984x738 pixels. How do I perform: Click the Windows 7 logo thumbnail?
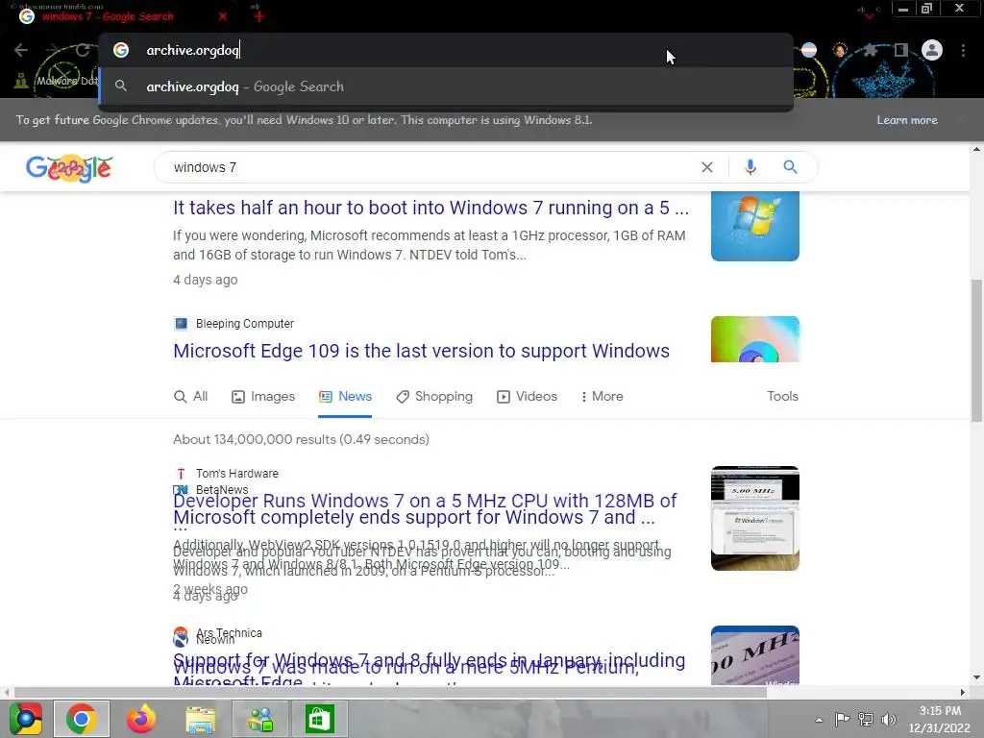tap(755, 226)
